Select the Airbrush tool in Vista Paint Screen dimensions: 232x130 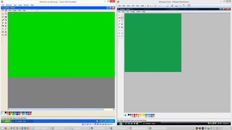(119, 27)
